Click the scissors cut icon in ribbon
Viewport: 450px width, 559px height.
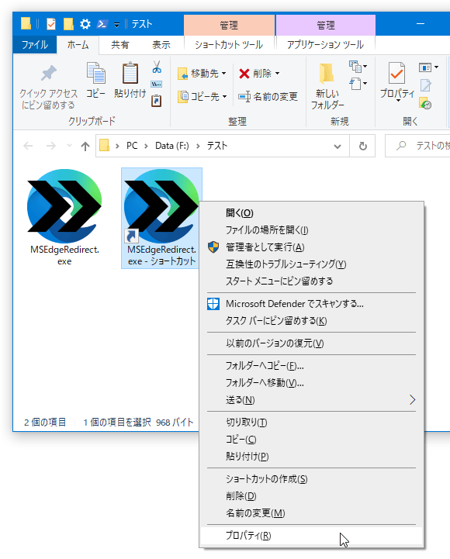(157, 67)
